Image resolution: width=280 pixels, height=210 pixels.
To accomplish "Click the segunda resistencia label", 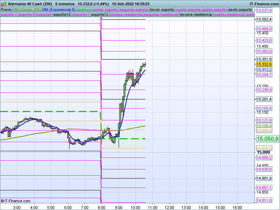I will [161, 14].
